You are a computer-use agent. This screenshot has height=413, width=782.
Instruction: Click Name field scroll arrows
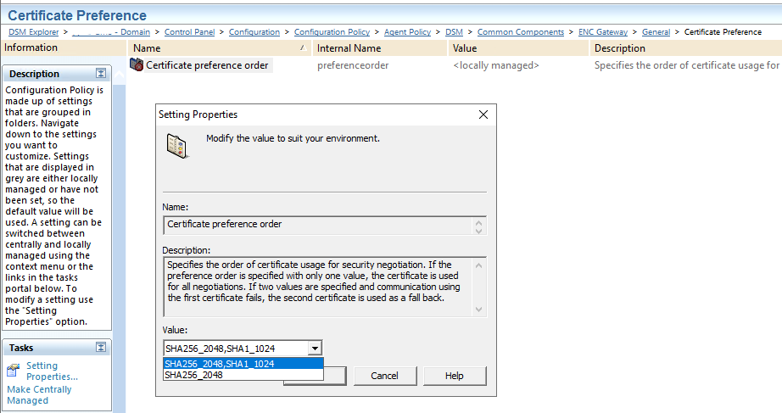[478, 226]
